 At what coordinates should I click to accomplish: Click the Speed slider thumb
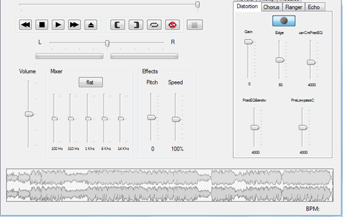pos(176,119)
